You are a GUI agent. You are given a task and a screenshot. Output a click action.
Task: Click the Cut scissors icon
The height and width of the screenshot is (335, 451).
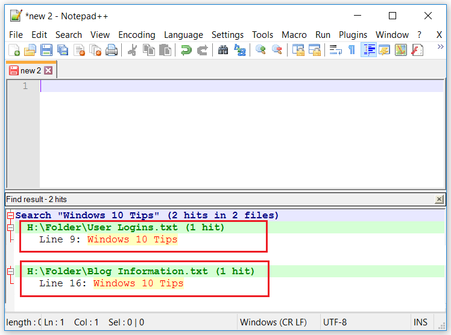coord(132,50)
